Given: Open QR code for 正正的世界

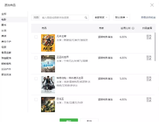Looking at the screenshot, I should coord(149,58).
